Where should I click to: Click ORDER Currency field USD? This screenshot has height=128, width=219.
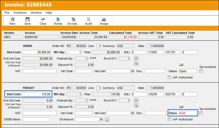point(126,46)
